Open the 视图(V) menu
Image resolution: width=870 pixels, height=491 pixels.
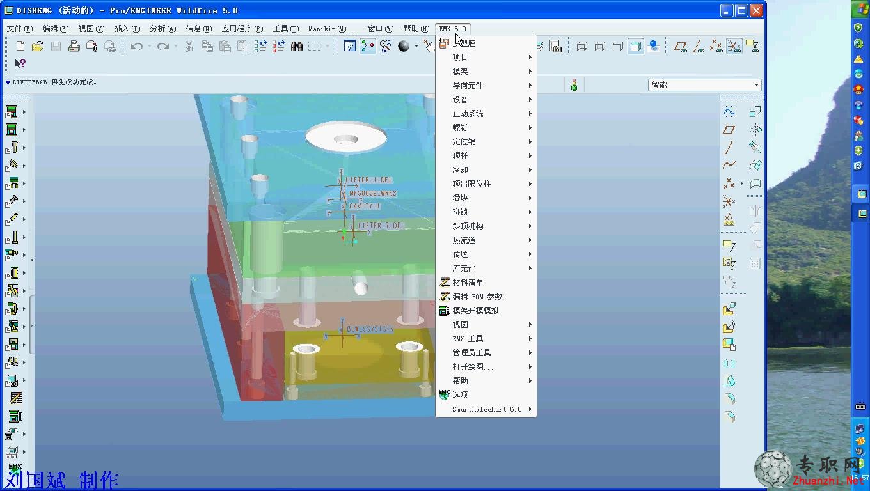tap(91, 29)
